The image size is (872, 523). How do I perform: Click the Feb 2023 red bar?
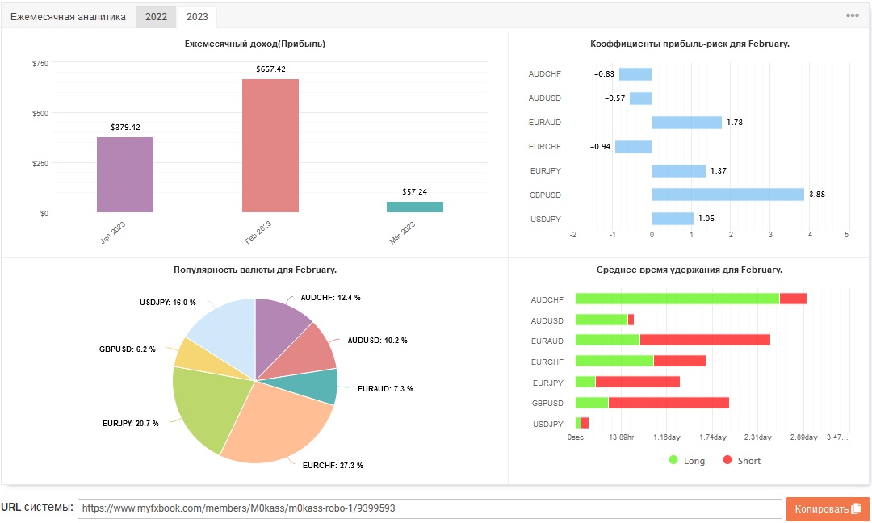pos(270,145)
